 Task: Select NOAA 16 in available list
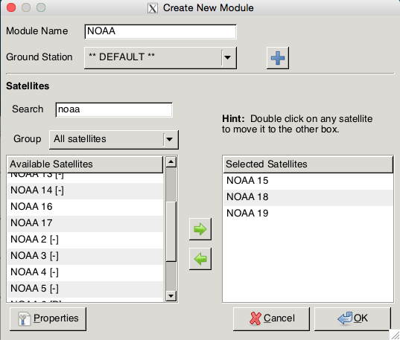[x=85, y=207]
